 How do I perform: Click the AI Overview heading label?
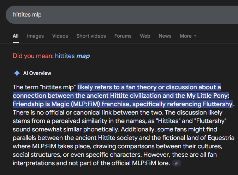pyautogui.click(x=37, y=73)
